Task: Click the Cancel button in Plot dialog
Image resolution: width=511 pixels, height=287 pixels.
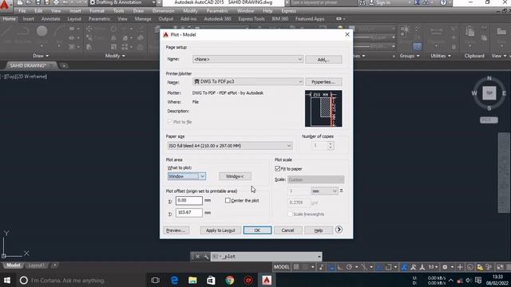Action: click(287, 230)
